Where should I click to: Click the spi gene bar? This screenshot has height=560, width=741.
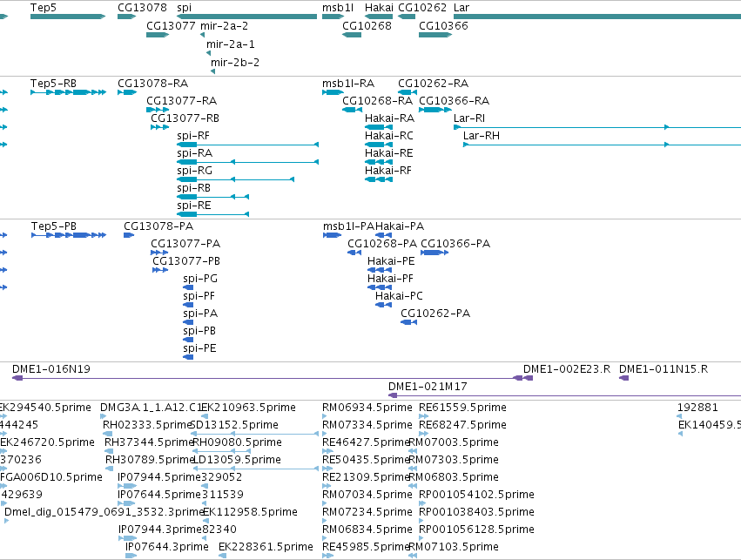click(x=246, y=17)
